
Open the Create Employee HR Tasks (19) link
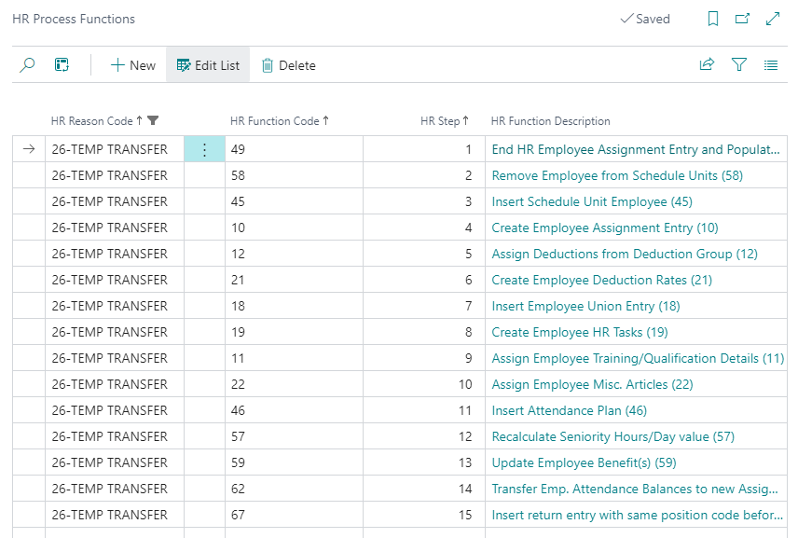point(561,332)
